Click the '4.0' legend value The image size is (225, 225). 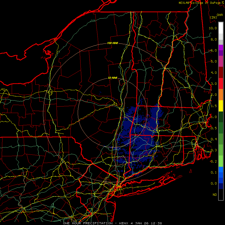click(x=214, y=72)
